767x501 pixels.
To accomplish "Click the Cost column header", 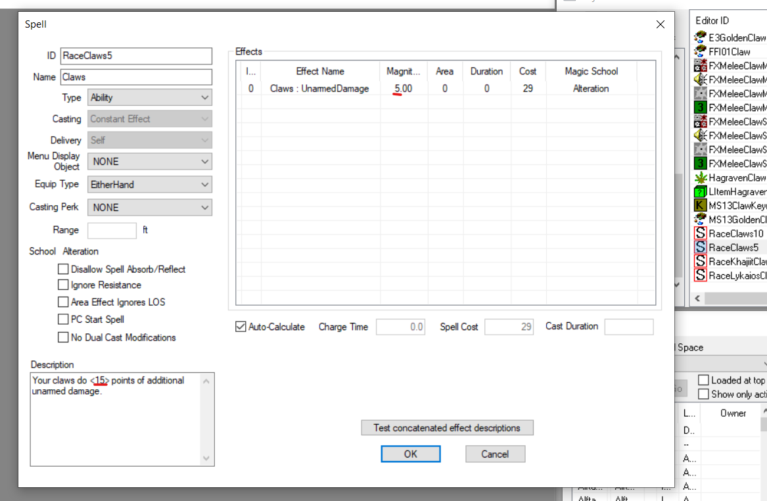I will coord(528,72).
